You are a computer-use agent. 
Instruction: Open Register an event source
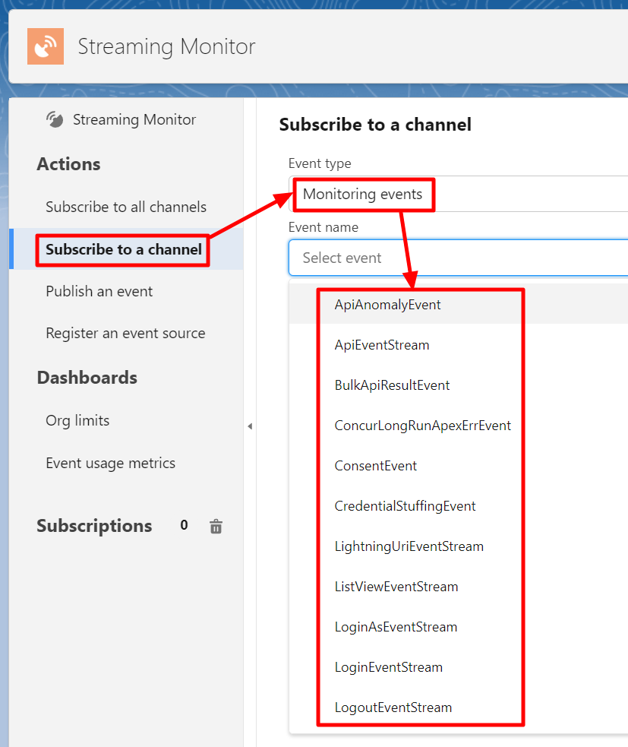pyautogui.click(x=126, y=333)
